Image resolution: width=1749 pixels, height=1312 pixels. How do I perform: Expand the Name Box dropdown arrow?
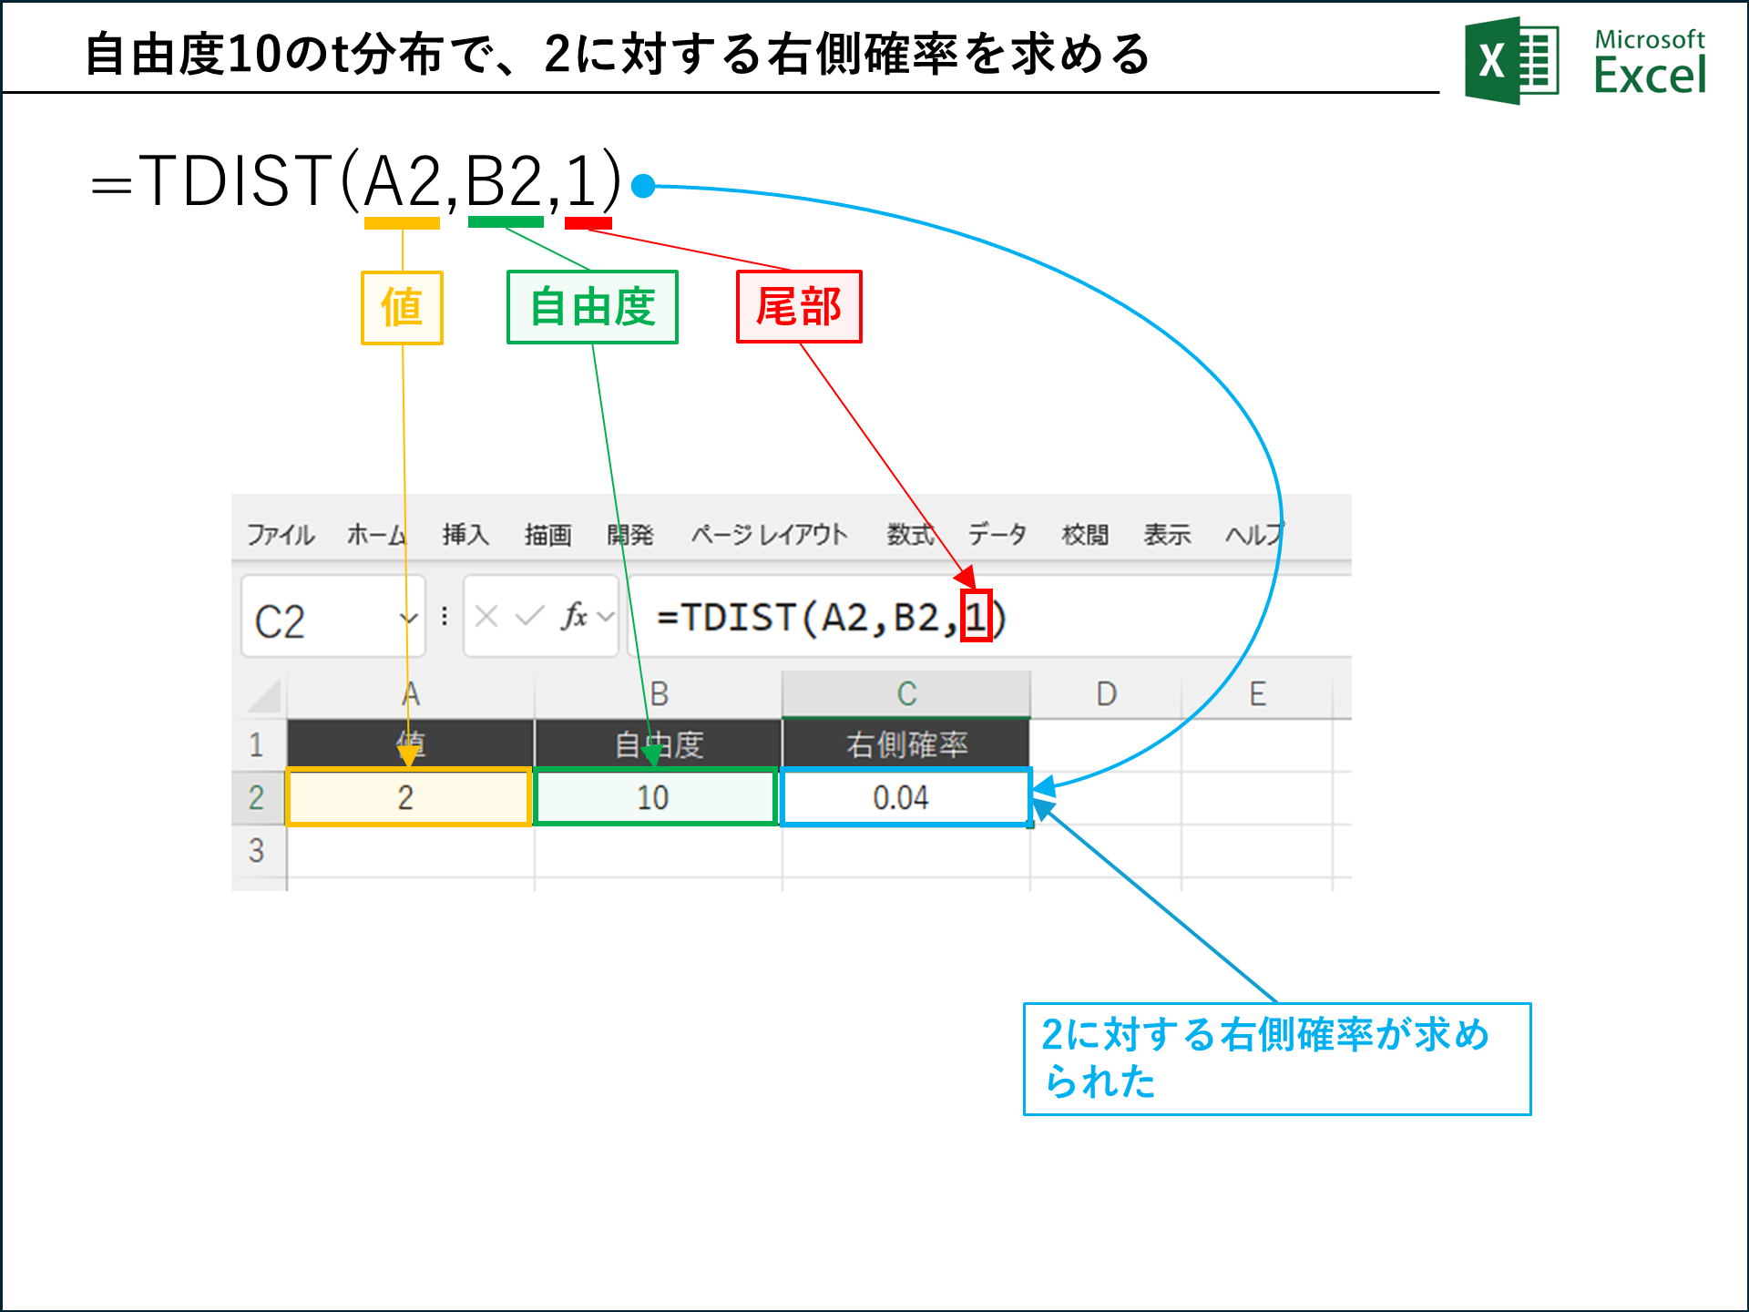pyautogui.click(x=408, y=619)
